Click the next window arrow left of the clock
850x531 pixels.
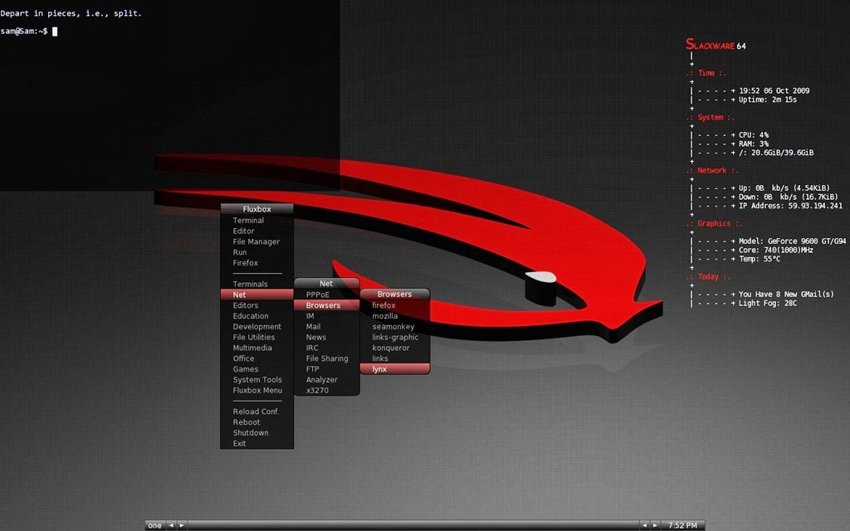point(656,525)
